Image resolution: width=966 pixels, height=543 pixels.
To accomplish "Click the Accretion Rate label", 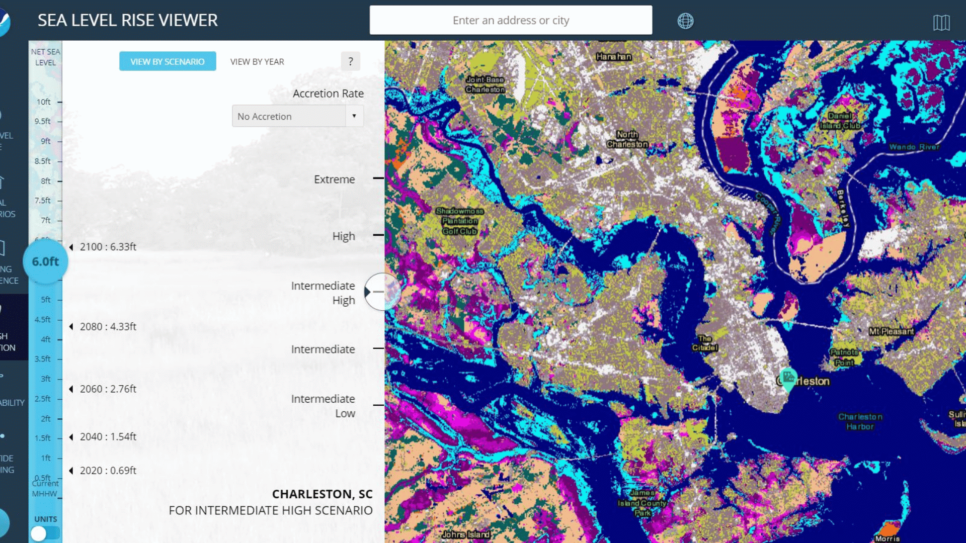I will (328, 94).
